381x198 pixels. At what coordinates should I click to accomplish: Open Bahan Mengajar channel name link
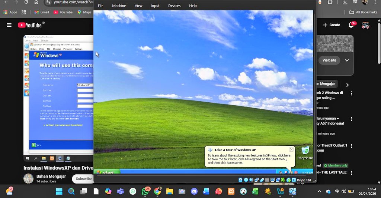(51, 176)
